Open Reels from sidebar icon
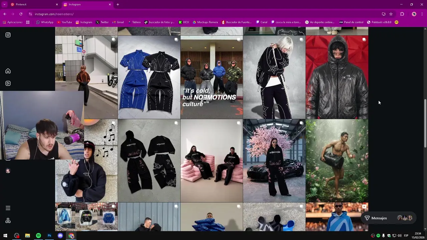 coord(8,83)
